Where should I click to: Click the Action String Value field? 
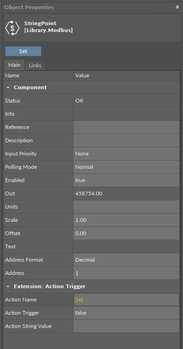click(126, 326)
